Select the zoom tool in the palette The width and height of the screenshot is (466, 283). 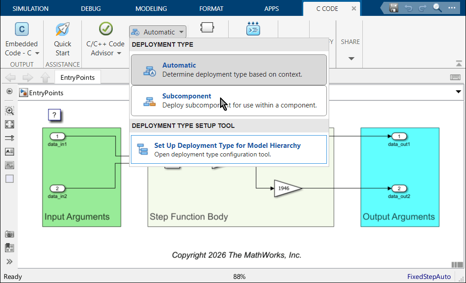click(9, 110)
